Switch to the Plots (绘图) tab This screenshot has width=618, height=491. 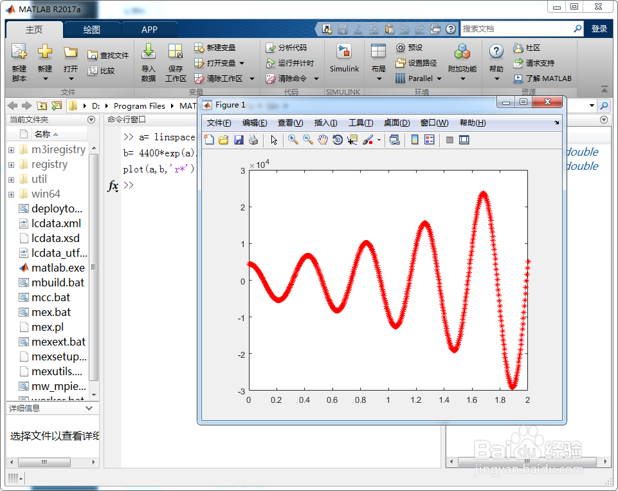click(91, 30)
